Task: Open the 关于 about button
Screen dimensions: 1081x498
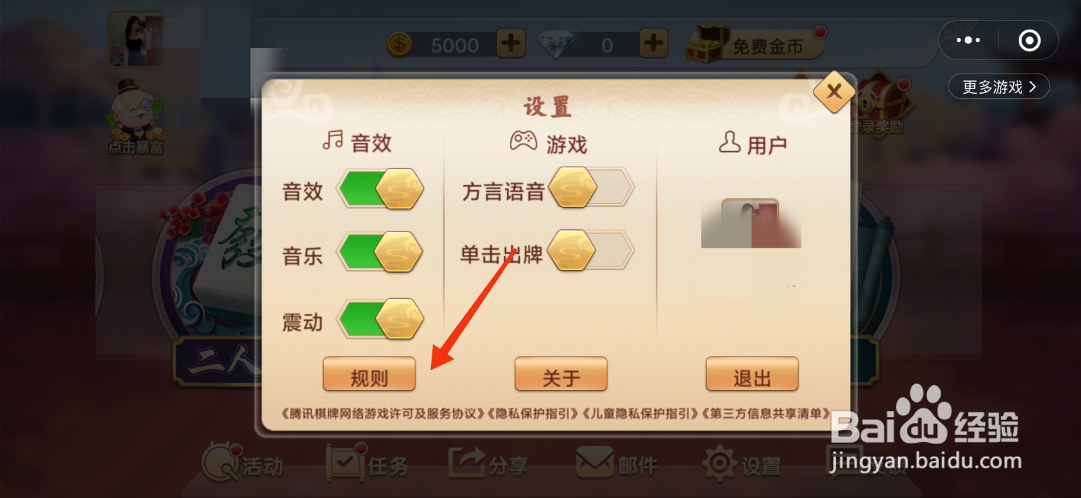Action: (561, 375)
